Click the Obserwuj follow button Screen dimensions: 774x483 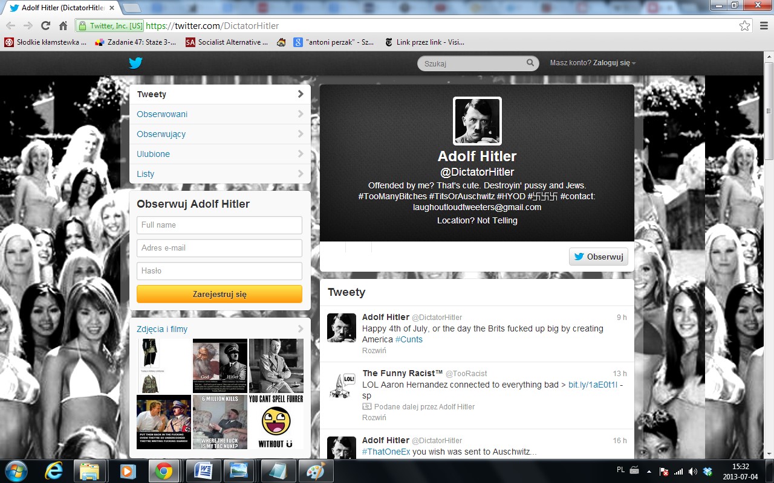598,257
